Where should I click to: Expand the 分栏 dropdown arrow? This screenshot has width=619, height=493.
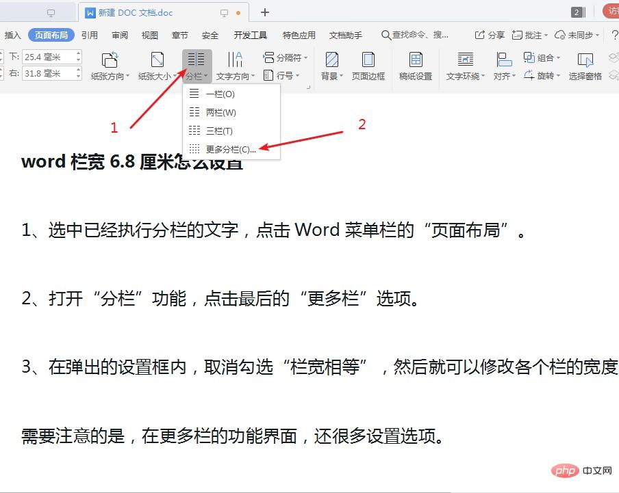tap(205, 76)
